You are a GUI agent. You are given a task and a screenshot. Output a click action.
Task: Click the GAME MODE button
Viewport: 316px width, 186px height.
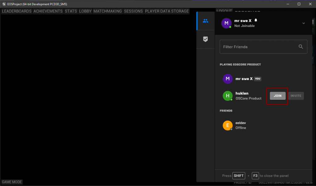point(12,182)
